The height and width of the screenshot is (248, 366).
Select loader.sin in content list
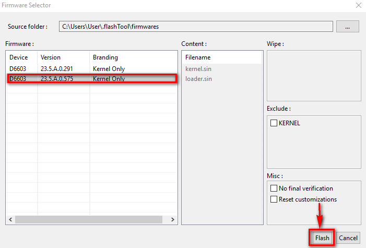point(198,79)
